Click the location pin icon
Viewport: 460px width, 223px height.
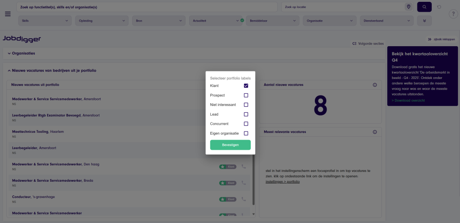point(408,7)
